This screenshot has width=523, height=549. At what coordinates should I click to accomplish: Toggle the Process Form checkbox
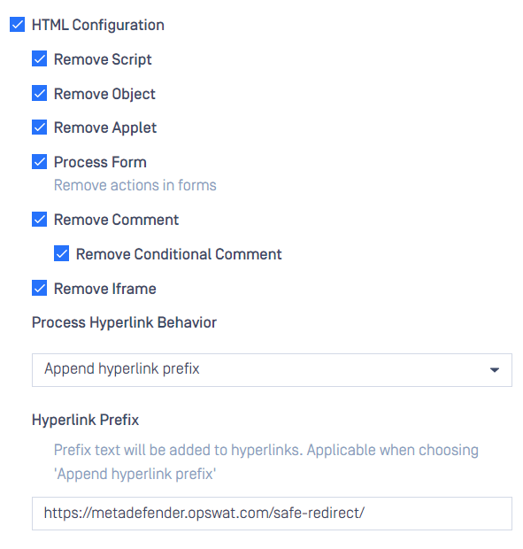39,162
